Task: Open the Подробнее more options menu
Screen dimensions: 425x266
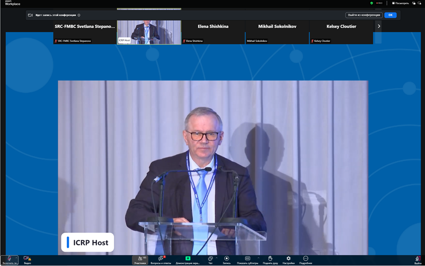Action: (x=305, y=259)
